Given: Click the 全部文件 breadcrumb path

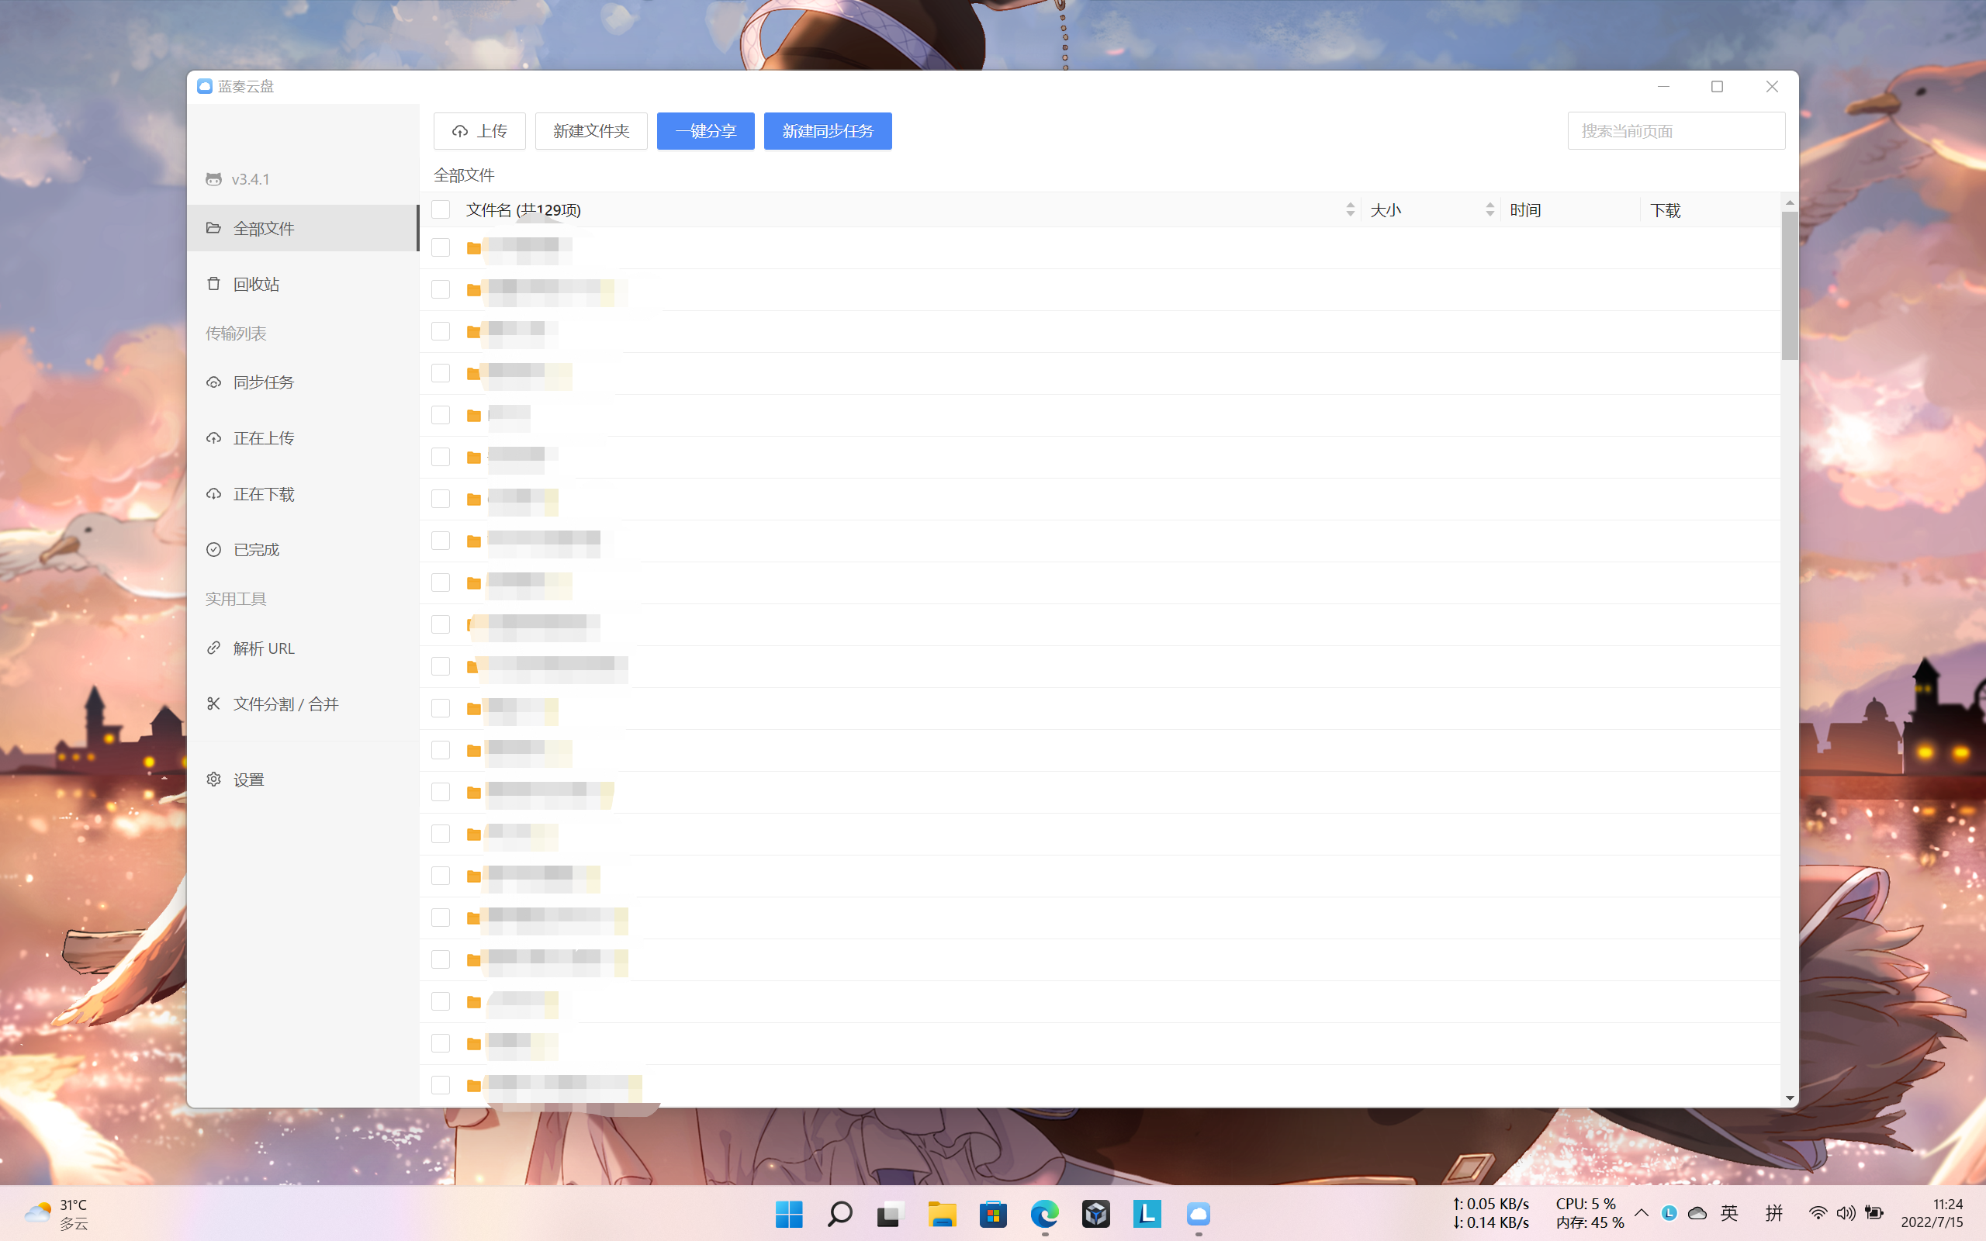Looking at the screenshot, I should tap(464, 175).
